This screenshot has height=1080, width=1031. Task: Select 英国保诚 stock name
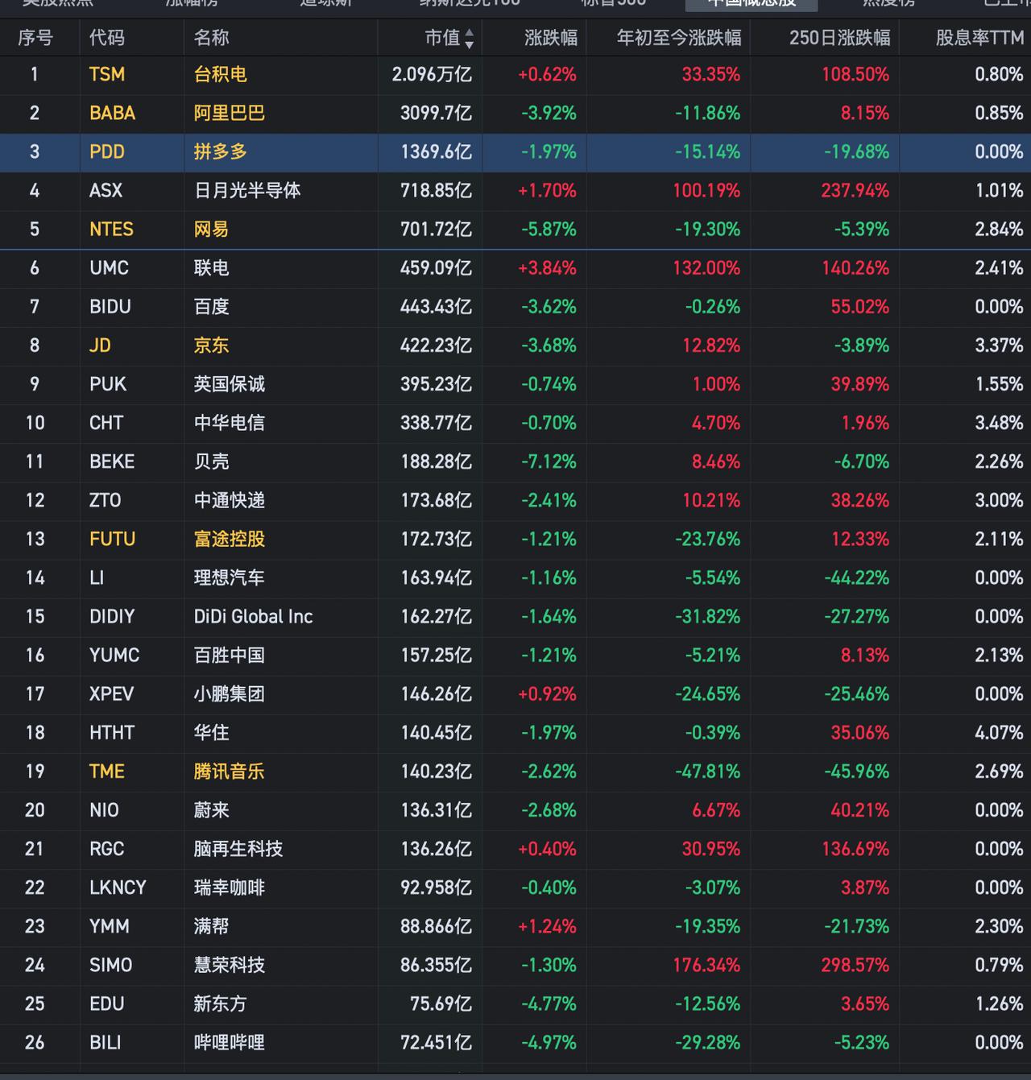(x=229, y=383)
